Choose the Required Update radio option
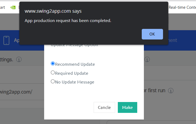The width and height of the screenshot is (196, 124). (53, 72)
